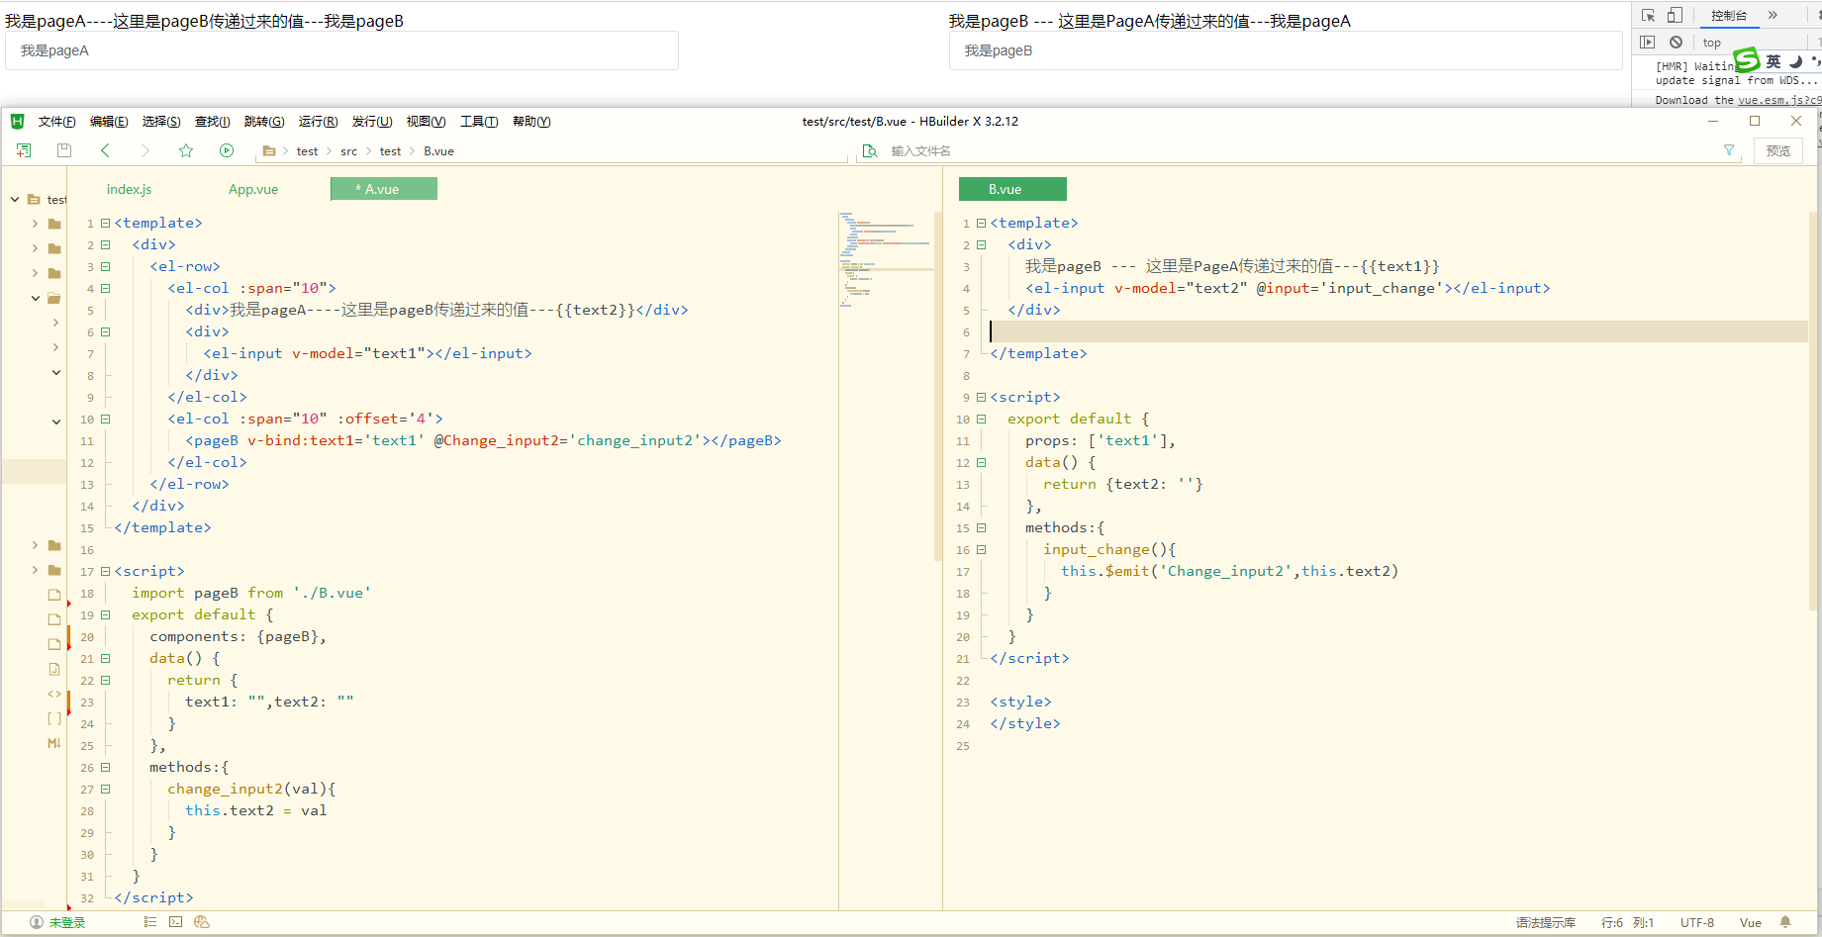Click the HBuilder new file icon
Viewport: 1822px width, 937px height.
(x=24, y=150)
